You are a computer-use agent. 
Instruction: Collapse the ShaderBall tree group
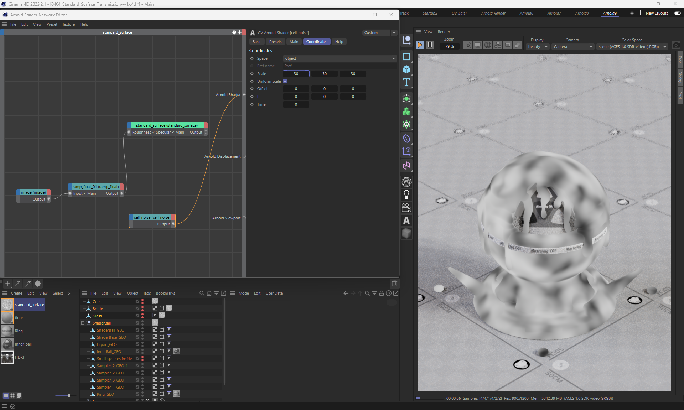(x=83, y=323)
